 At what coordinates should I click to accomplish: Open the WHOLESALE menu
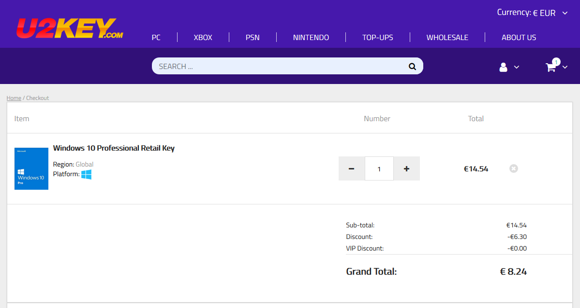click(x=447, y=37)
